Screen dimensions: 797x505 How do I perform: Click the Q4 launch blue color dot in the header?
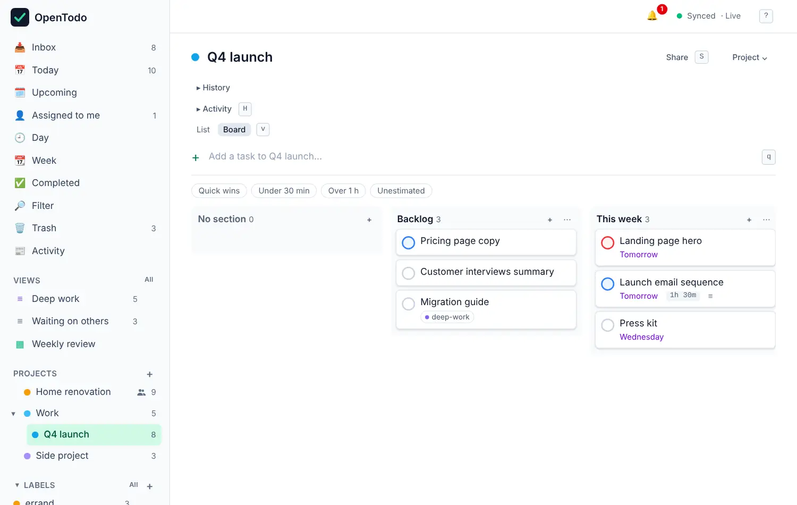(x=196, y=57)
